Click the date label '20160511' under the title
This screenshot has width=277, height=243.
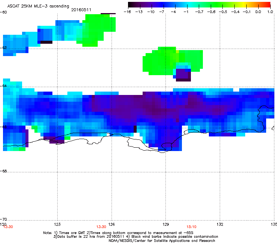[x=81, y=10]
